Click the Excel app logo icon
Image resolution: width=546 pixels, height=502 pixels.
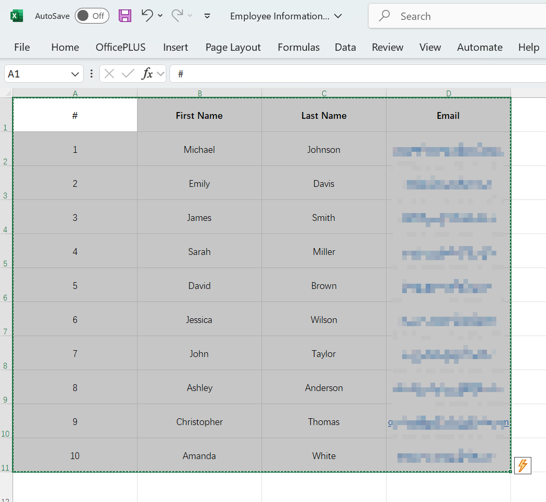click(x=17, y=16)
